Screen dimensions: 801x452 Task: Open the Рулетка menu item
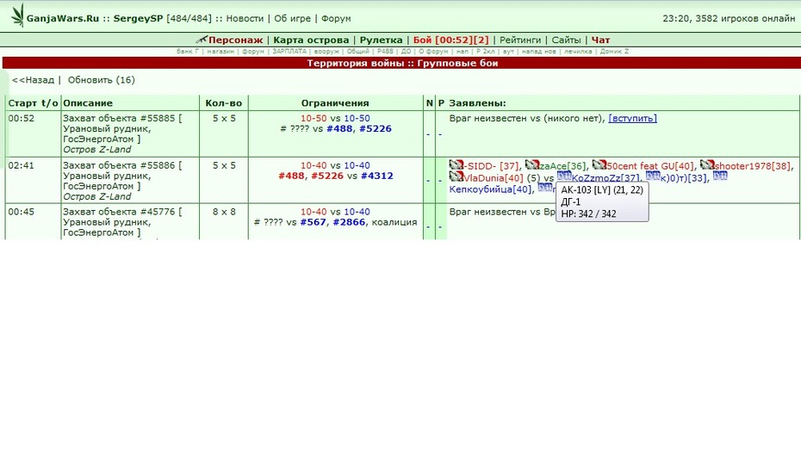pyautogui.click(x=381, y=40)
